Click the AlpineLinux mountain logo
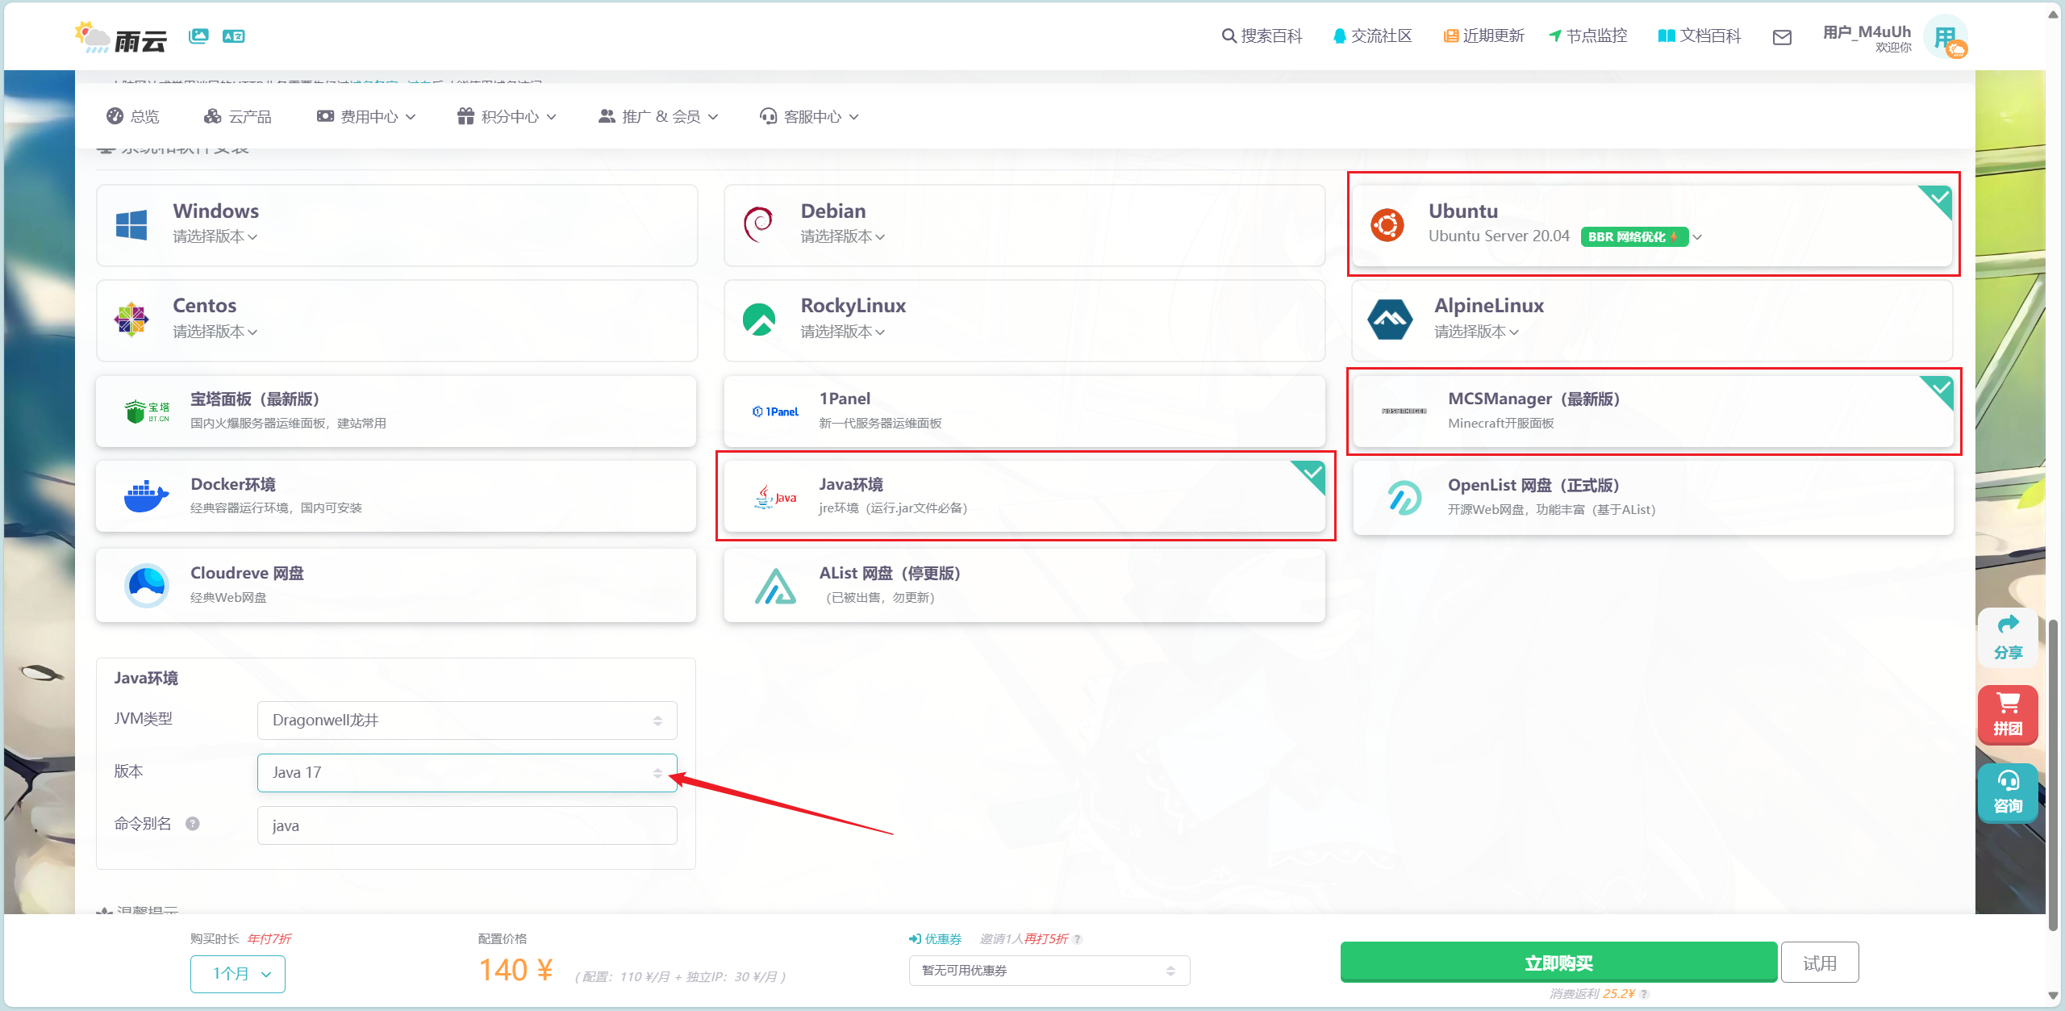 tap(1390, 320)
